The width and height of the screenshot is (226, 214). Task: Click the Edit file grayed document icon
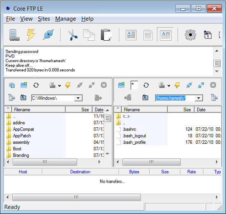click(148, 35)
